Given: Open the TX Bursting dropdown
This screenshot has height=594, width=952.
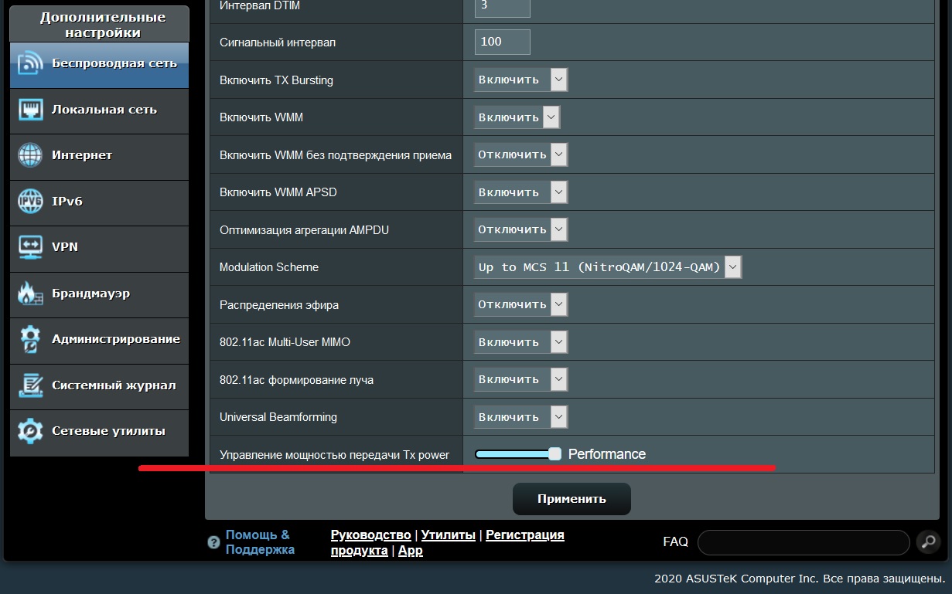Looking at the screenshot, I should (x=520, y=80).
